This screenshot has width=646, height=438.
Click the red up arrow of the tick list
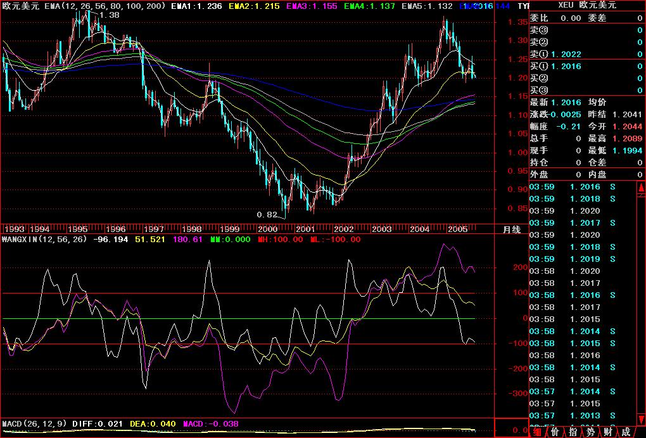642,188
